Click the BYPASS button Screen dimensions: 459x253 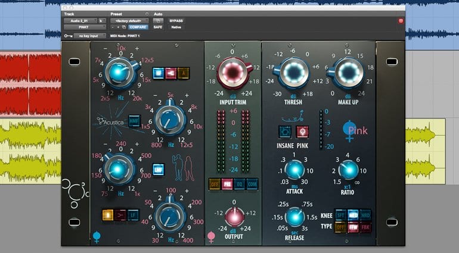click(x=176, y=21)
